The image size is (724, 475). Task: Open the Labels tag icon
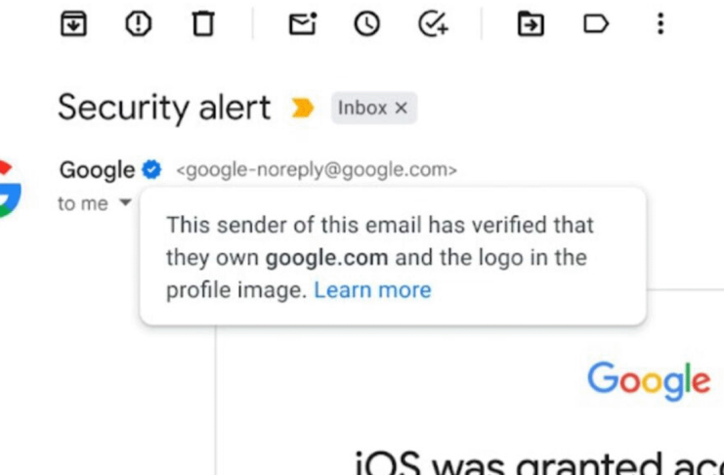596,23
